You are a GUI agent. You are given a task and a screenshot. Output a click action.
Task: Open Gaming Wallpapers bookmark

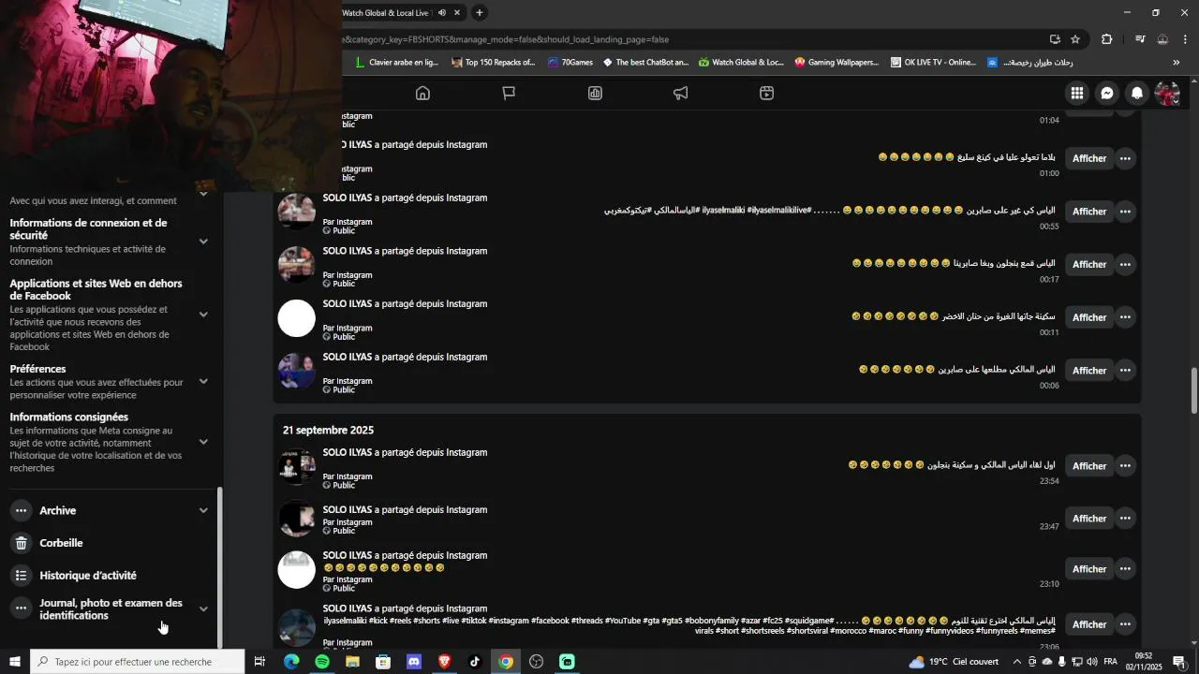(836, 63)
